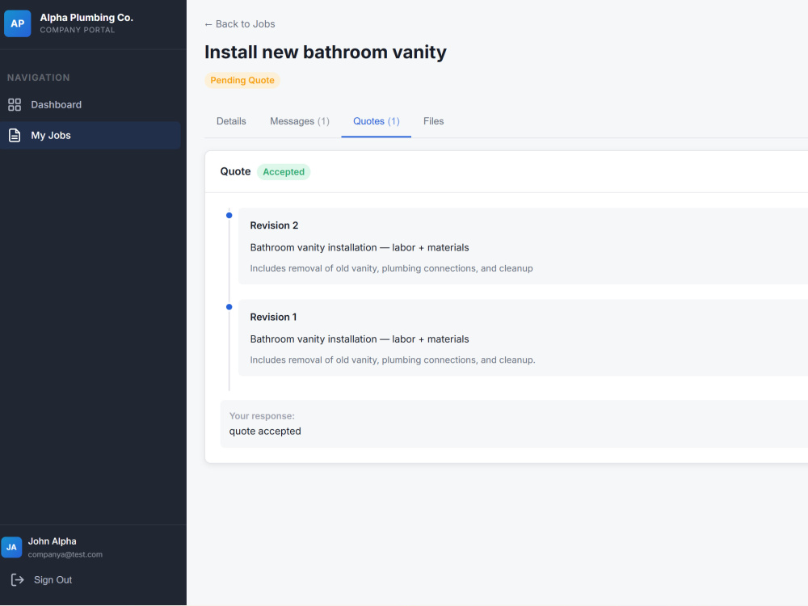
Task: Go to My Jobs page
Action: 90,136
